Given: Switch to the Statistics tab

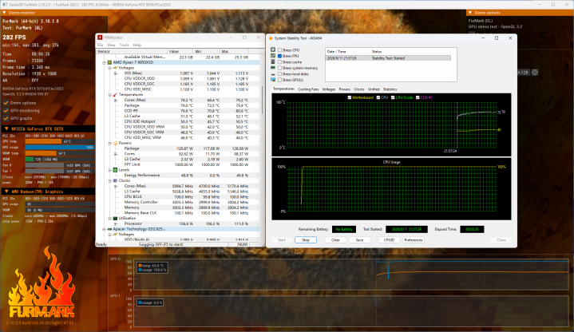Looking at the screenshot, I should [x=390, y=89].
